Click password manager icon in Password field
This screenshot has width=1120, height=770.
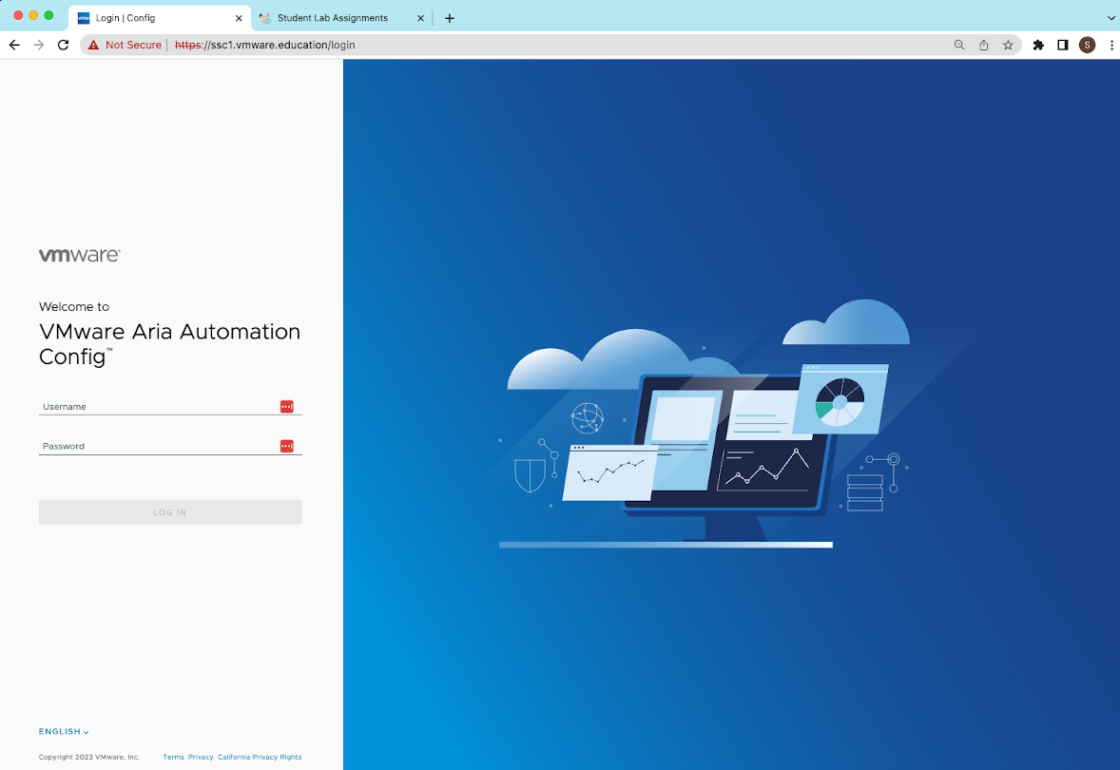coord(286,446)
